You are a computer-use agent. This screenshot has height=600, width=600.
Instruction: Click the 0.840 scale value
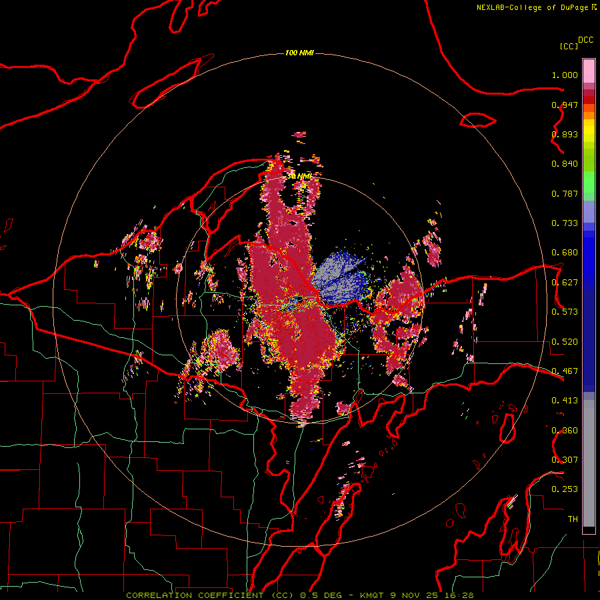565,164
